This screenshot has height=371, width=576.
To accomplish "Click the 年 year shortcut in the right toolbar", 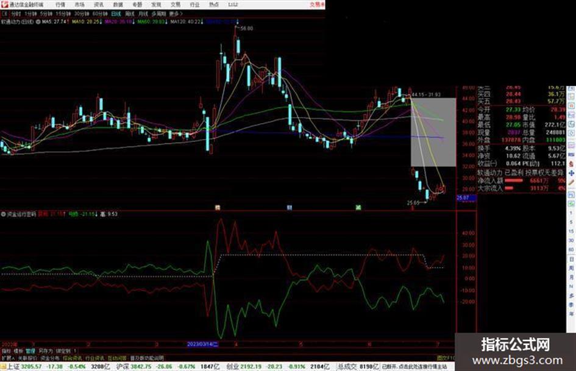I will point(572,314).
